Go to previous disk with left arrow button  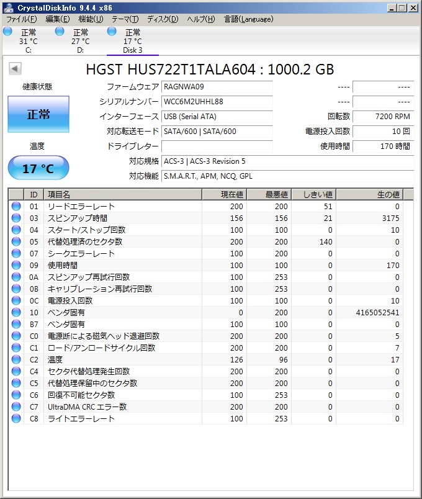[x=15, y=68]
